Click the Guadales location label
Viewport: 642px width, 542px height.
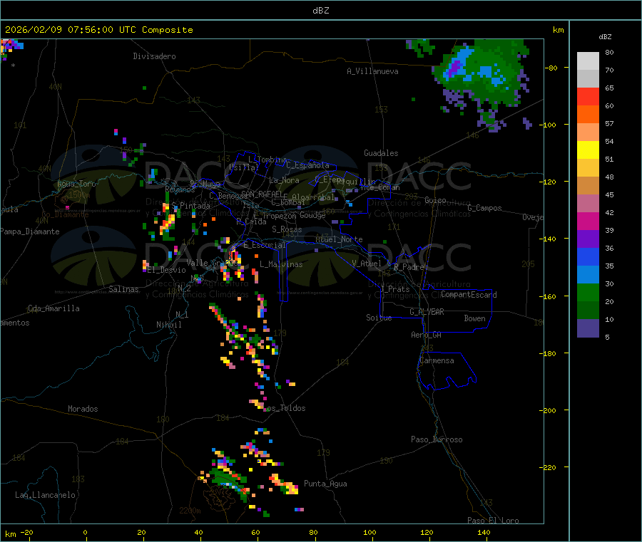(x=381, y=153)
